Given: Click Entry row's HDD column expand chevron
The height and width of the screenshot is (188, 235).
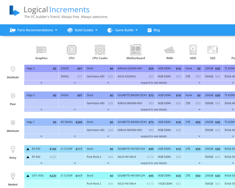Looking at the screenshot, I should point(199,163).
